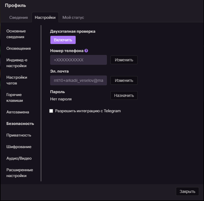Select Настройки чатов in sidebar

pos(17,80)
